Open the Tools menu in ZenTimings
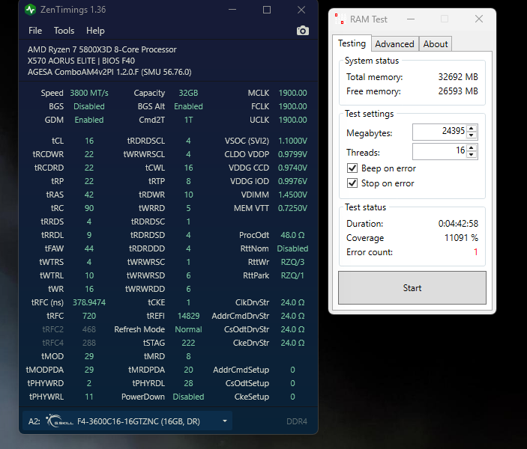The width and height of the screenshot is (527, 449). (64, 31)
